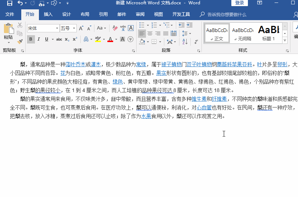
Task: Save the document with the floppy disk icon
Action: tap(9, 3)
